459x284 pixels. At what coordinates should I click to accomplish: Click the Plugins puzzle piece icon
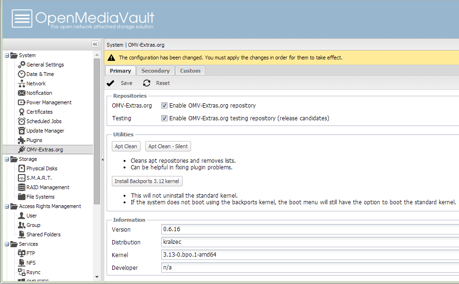pyautogui.click(x=22, y=140)
